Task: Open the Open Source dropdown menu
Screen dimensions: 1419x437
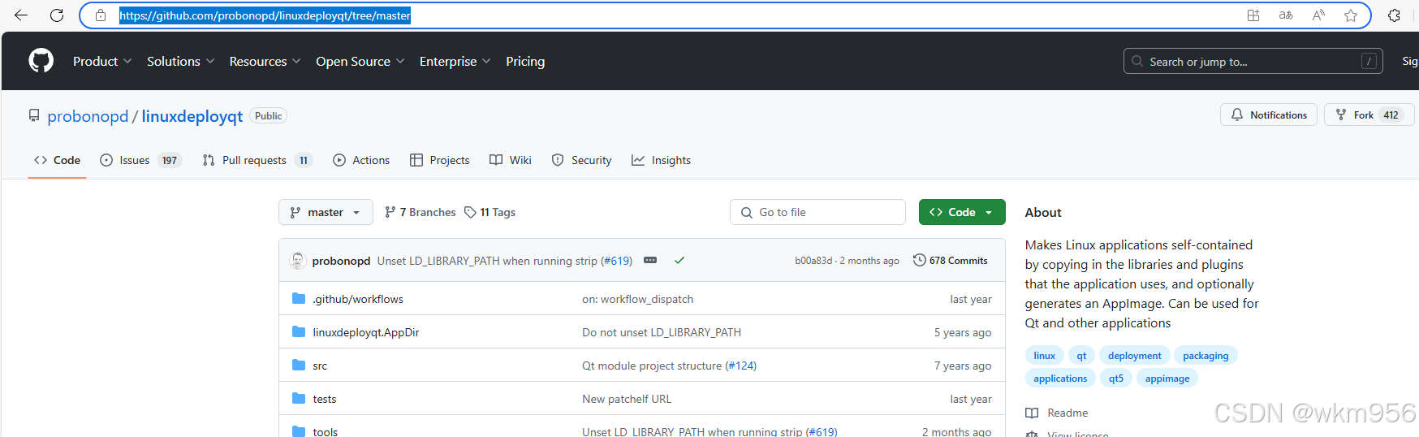Action: 360,61
